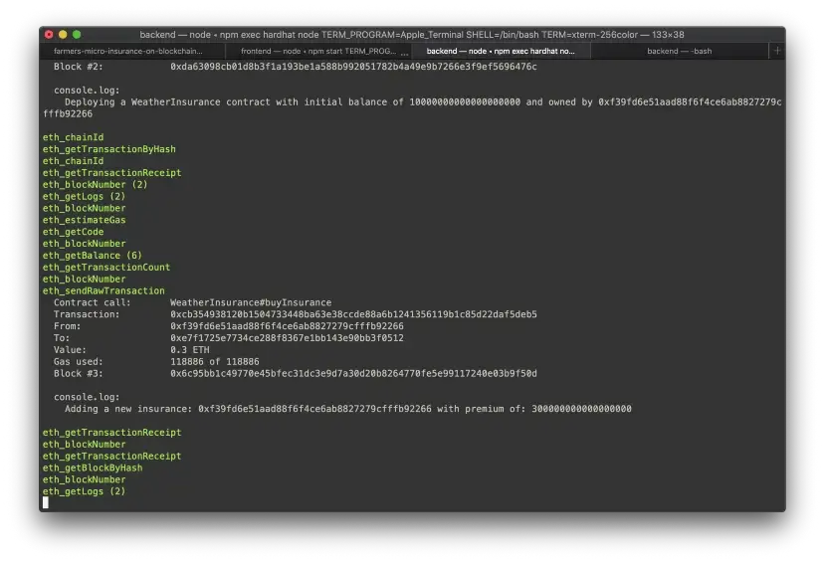824x563 pixels.
Task: Minimize the window using yellow button
Action: (x=63, y=34)
